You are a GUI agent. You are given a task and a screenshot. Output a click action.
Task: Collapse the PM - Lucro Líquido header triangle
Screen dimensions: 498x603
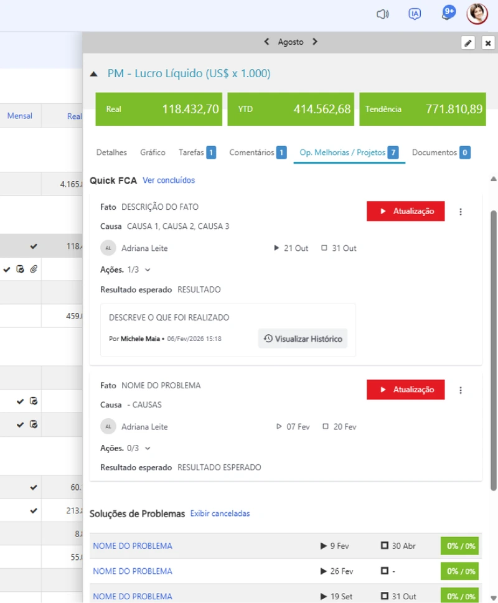tap(94, 74)
